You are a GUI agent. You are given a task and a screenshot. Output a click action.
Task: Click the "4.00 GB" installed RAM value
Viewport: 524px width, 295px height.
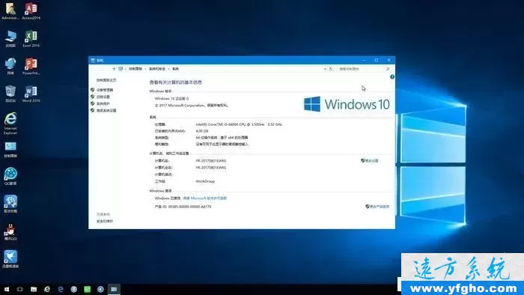tap(202, 131)
